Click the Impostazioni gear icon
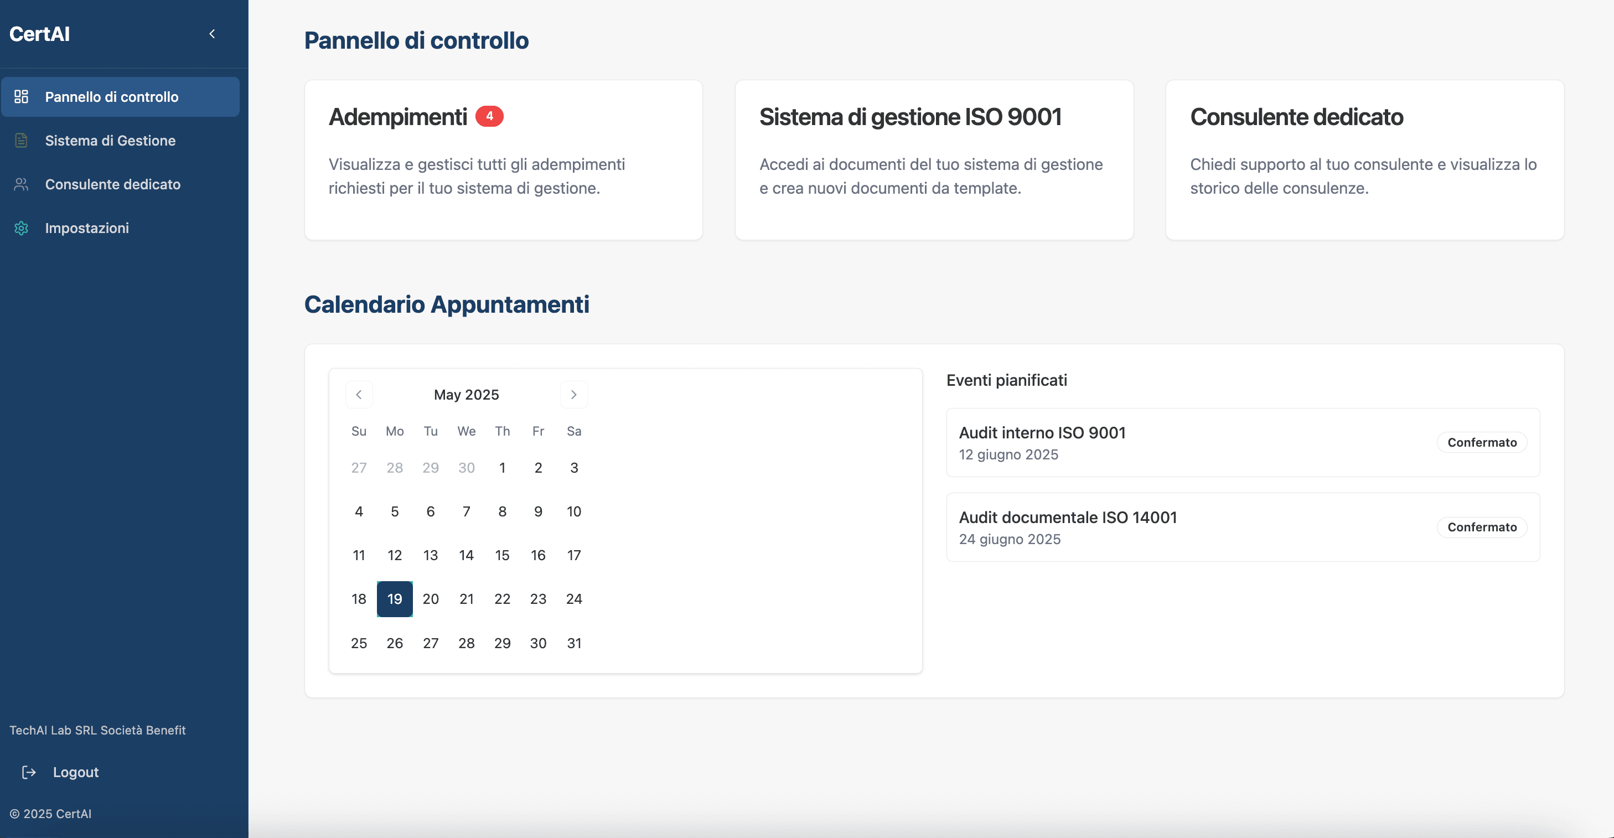Screen dimensions: 1614x838 coord(21,228)
